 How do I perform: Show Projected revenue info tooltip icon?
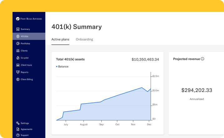(x=202, y=59)
